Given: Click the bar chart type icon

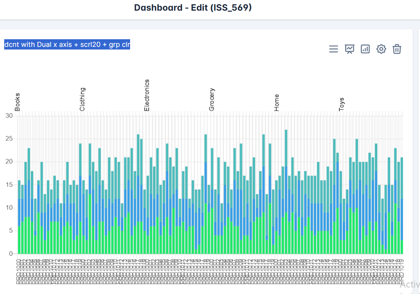Looking at the screenshot, I should click(365, 49).
